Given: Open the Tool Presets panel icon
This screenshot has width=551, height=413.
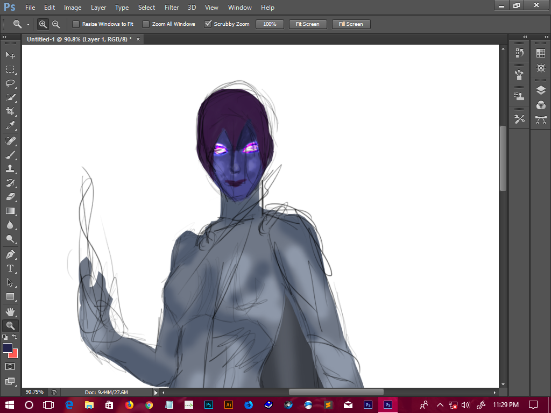Looking at the screenshot, I should pos(519,119).
